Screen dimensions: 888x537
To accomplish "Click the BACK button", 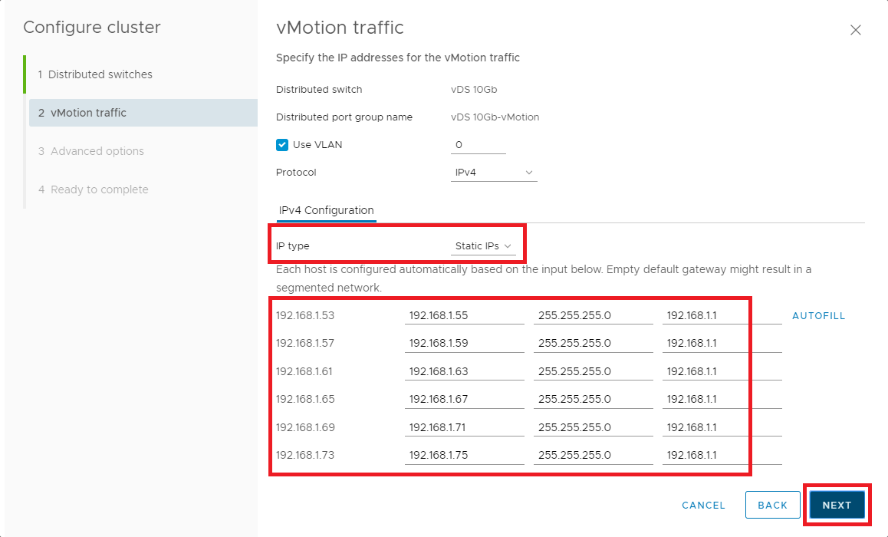I will pos(772,505).
